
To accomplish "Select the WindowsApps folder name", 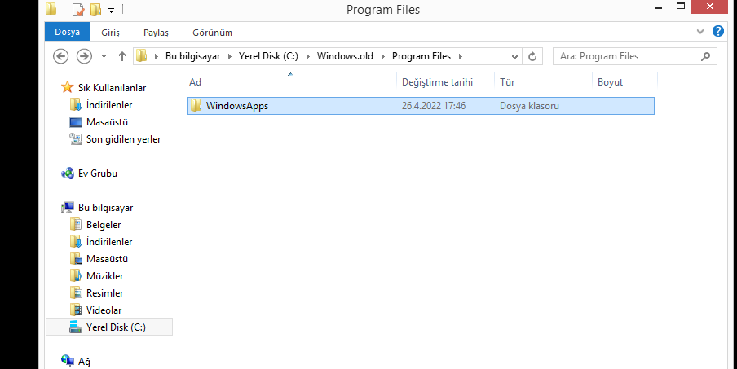I will tap(237, 106).
